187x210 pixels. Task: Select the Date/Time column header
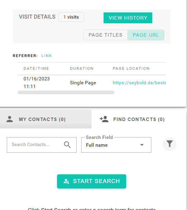tap(36, 69)
